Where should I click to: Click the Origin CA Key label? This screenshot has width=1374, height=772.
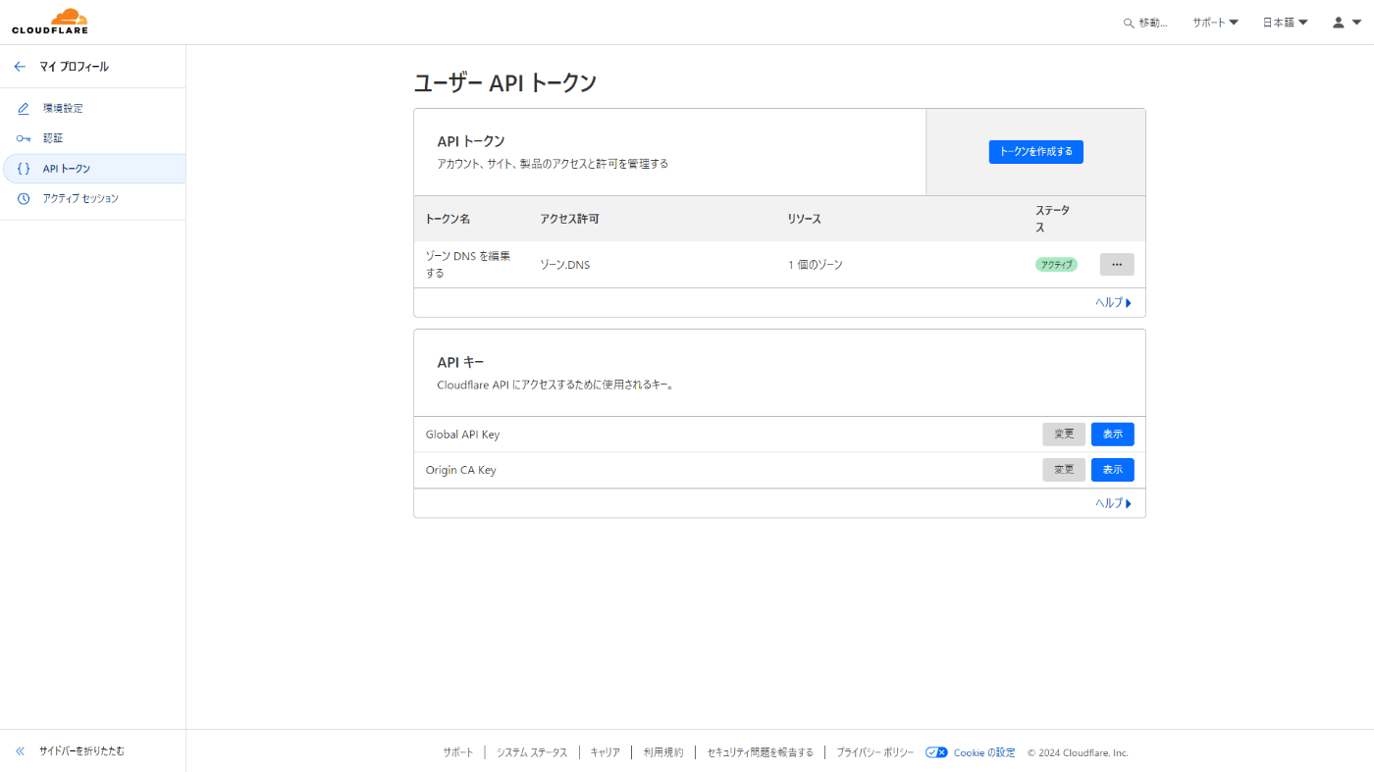[460, 470]
